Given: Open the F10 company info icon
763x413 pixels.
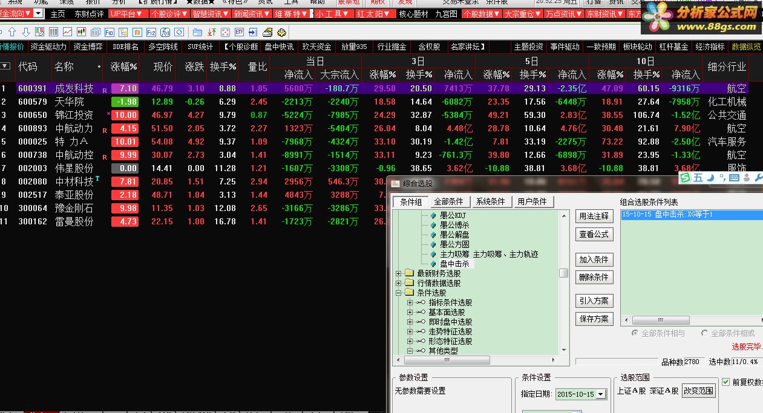Looking at the screenshot, I should (110, 32).
